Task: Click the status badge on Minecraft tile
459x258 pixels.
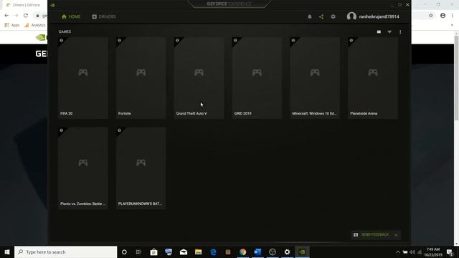Action: coord(293,40)
